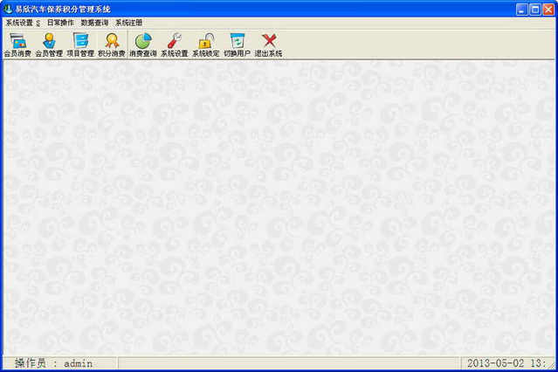Viewport: 558px width, 372px height.
Task: Open 会员管理 member management
Action: [x=49, y=45]
